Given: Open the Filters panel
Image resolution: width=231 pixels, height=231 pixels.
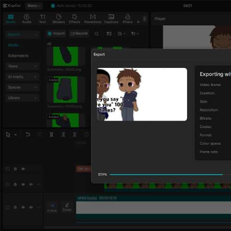Looking at the screenshot, I should [128, 19].
